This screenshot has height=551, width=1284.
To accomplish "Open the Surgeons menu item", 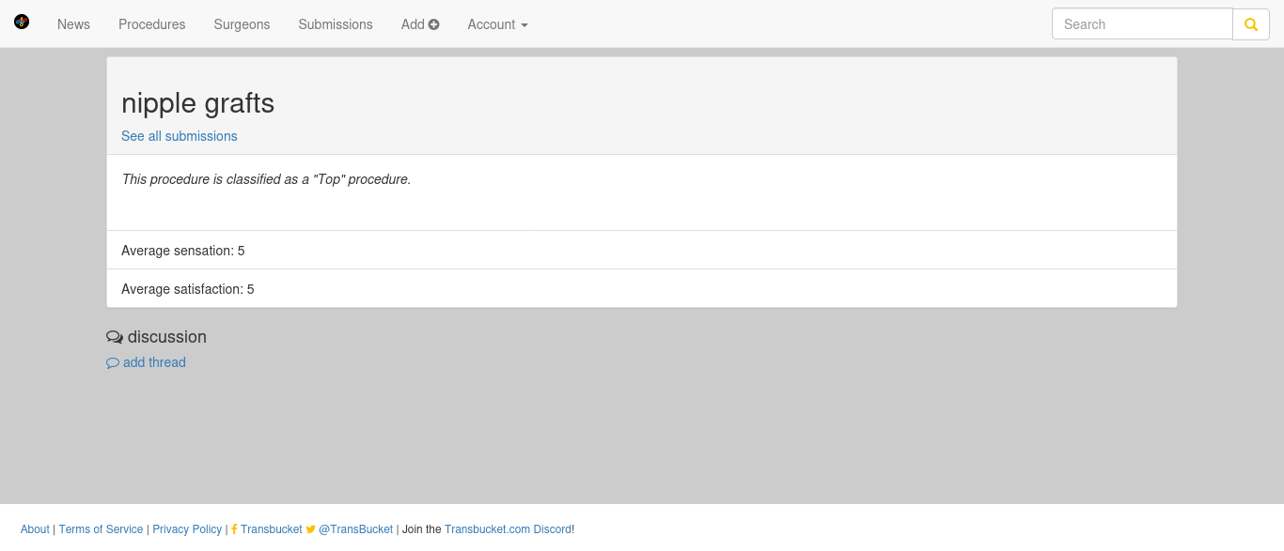I will (x=242, y=24).
